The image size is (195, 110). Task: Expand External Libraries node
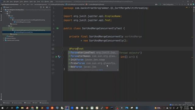click(3, 38)
